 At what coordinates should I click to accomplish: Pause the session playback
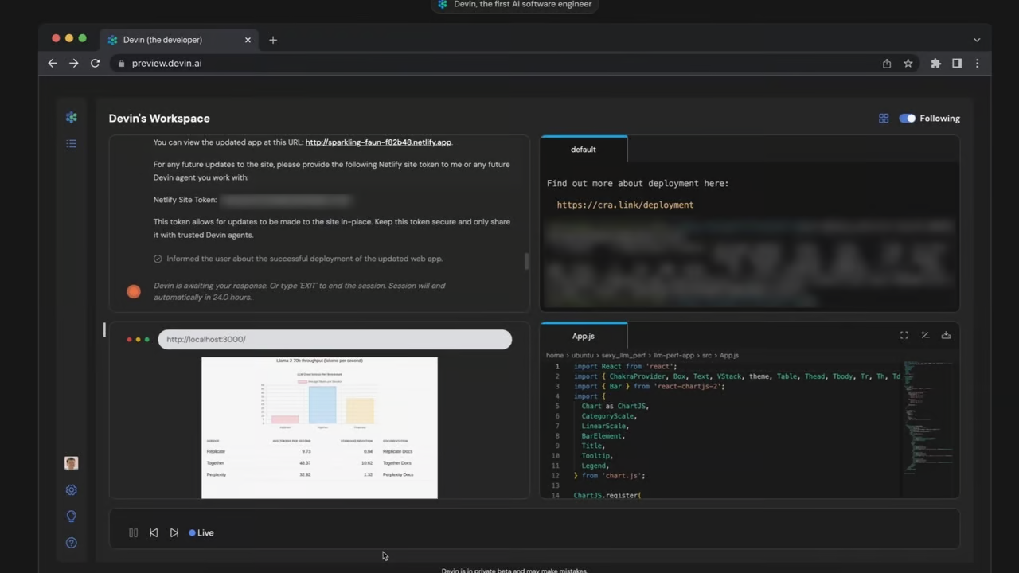[x=134, y=533]
